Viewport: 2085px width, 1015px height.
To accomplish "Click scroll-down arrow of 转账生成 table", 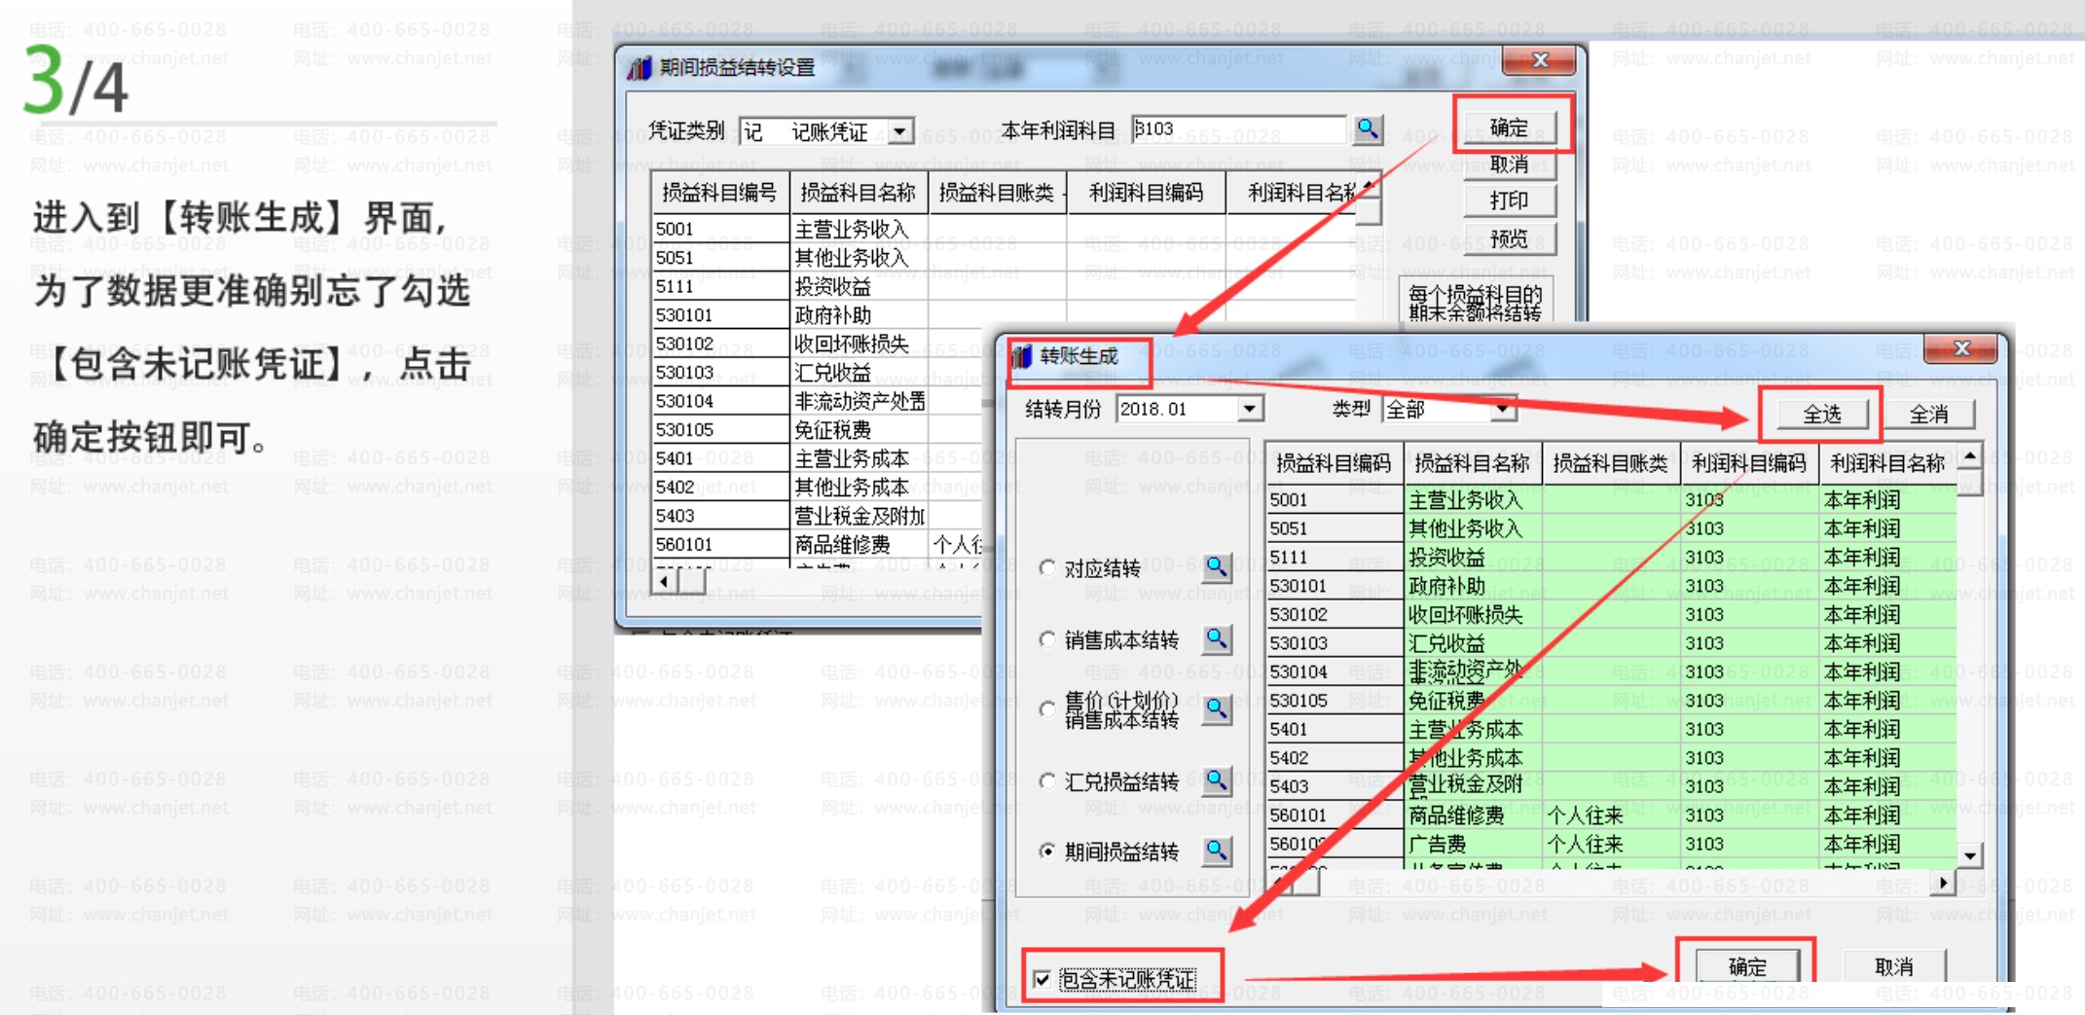I will point(1969,855).
